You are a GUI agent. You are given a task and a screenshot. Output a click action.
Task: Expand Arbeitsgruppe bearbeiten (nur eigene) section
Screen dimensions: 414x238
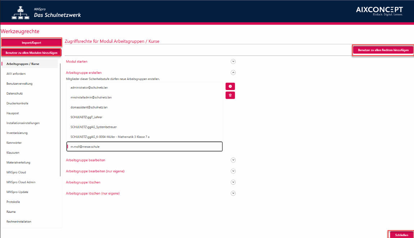233,171
